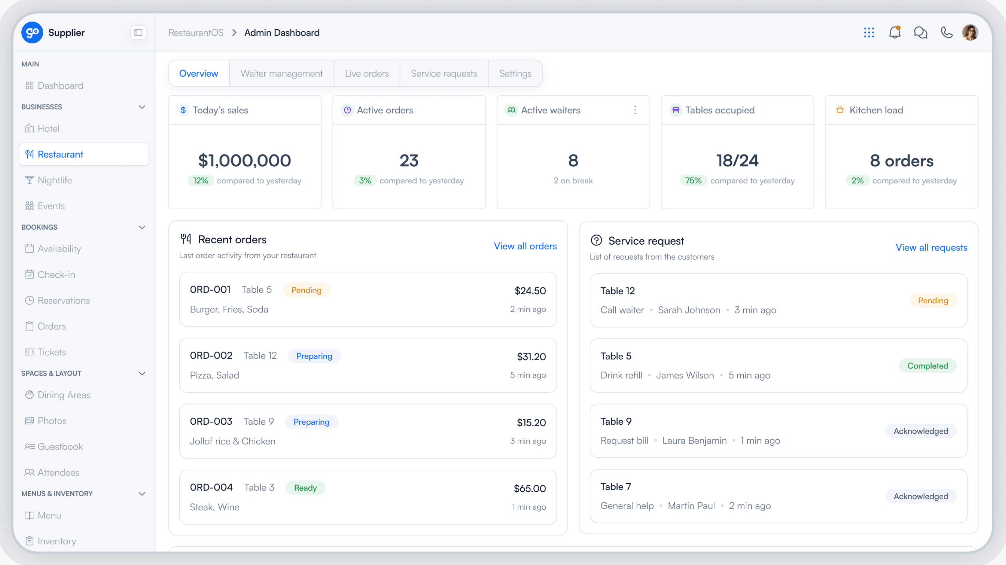Click the Menu book icon

click(x=29, y=515)
